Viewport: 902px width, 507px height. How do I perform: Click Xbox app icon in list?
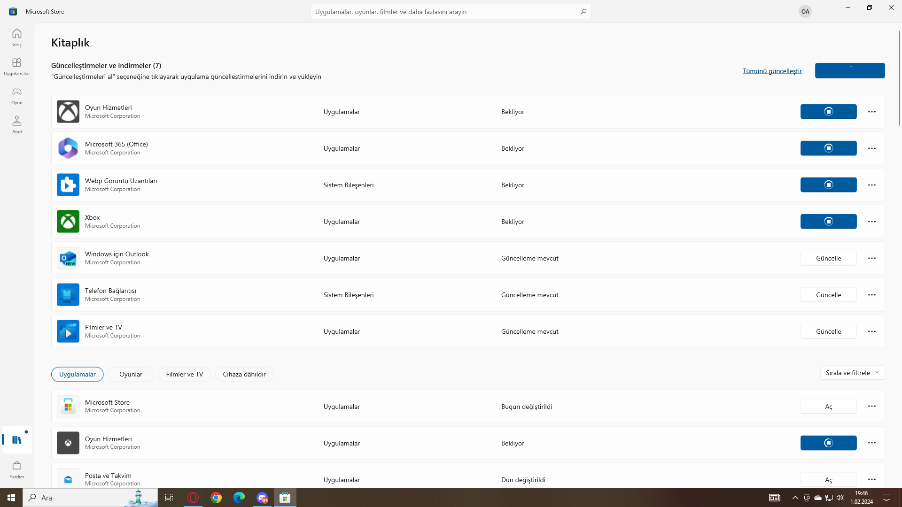(x=68, y=222)
